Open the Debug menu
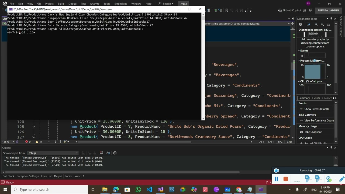This screenshot has width=345, height=194. coord(73,4)
